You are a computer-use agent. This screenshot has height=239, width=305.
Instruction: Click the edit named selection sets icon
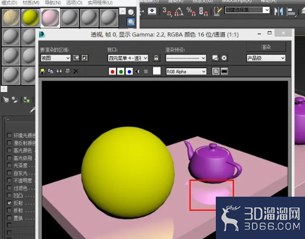[x=218, y=11]
